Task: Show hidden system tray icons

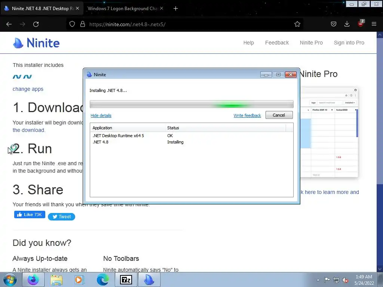Action: click(x=318, y=280)
